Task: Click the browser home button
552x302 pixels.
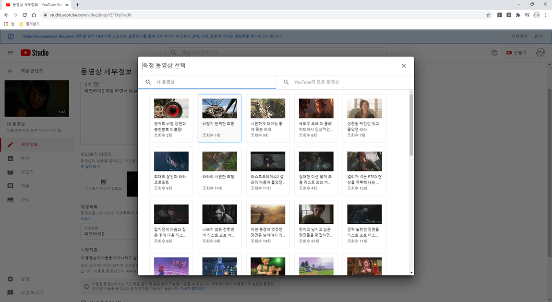Action: point(34,15)
